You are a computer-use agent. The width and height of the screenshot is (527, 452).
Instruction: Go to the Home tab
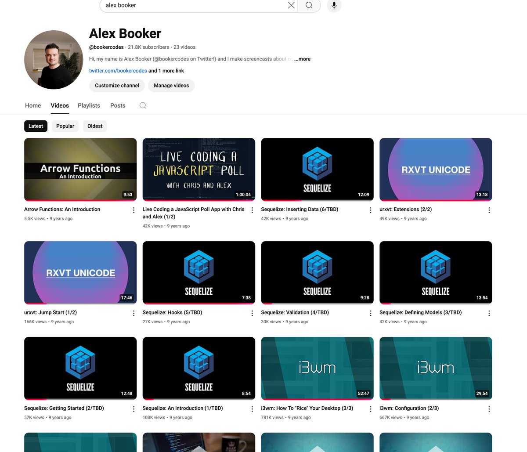tap(33, 105)
